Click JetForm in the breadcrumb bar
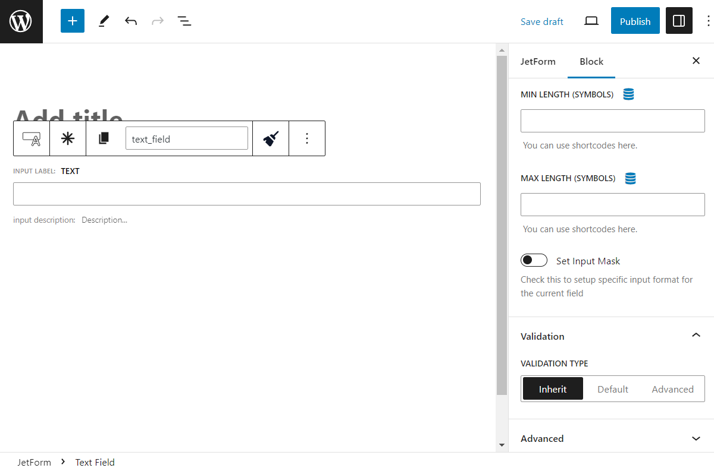This screenshot has width=714, height=468. tap(34, 462)
